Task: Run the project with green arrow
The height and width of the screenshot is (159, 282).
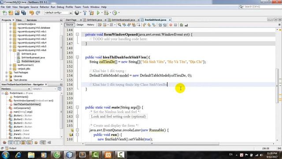Action: tap(98, 13)
